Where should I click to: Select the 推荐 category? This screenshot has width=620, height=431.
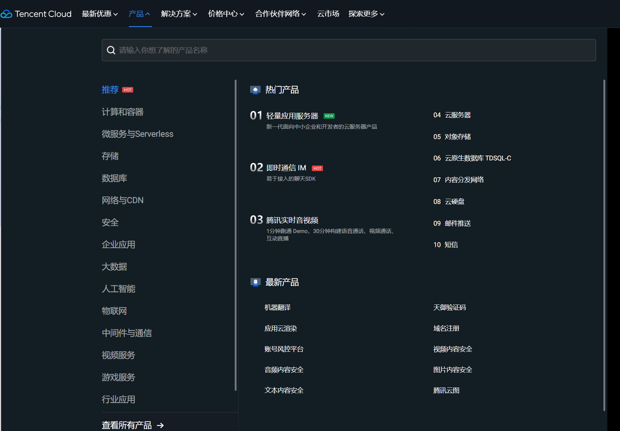110,90
